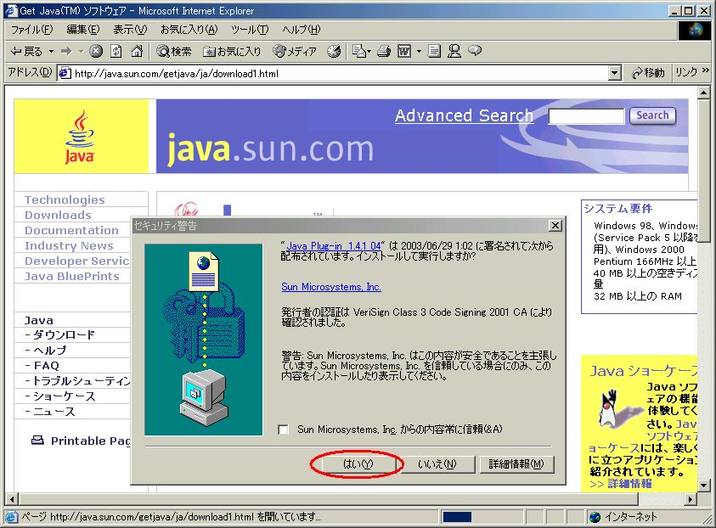This screenshot has width=716, height=528.
Task: Open the Downloads sidebar link
Action: pyautogui.click(x=58, y=215)
